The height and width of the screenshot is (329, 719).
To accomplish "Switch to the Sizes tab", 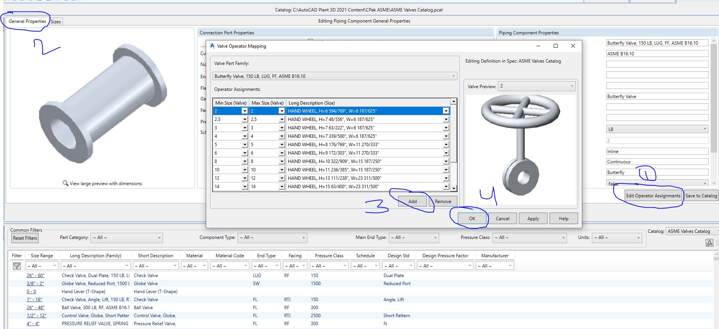I will 56,22.
